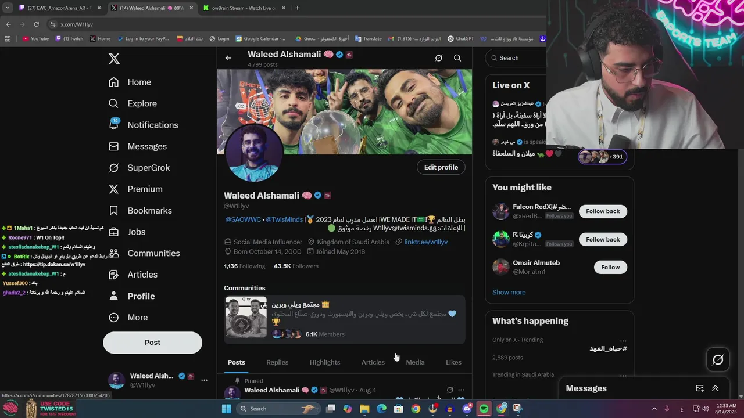Open the ChatGPT bookmark

tap(460, 39)
